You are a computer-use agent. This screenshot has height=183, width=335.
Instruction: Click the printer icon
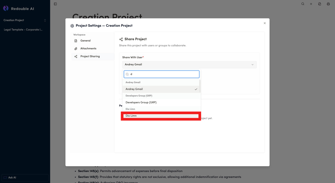pyautogui.click(x=328, y=4)
